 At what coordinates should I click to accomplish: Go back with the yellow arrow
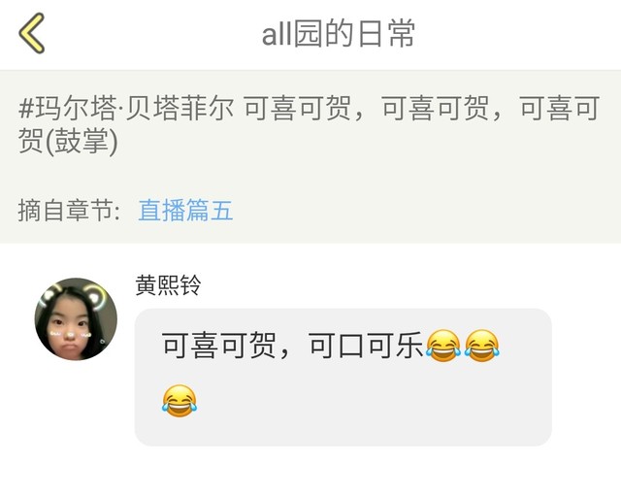tap(32, 33)
